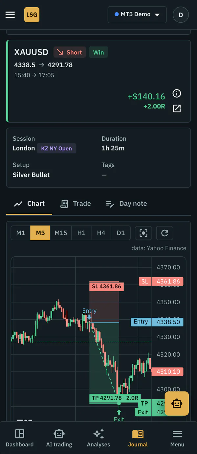Click the Entry 4338.50 axis tag
Screen dimensions: 197x454
(157, 322)
